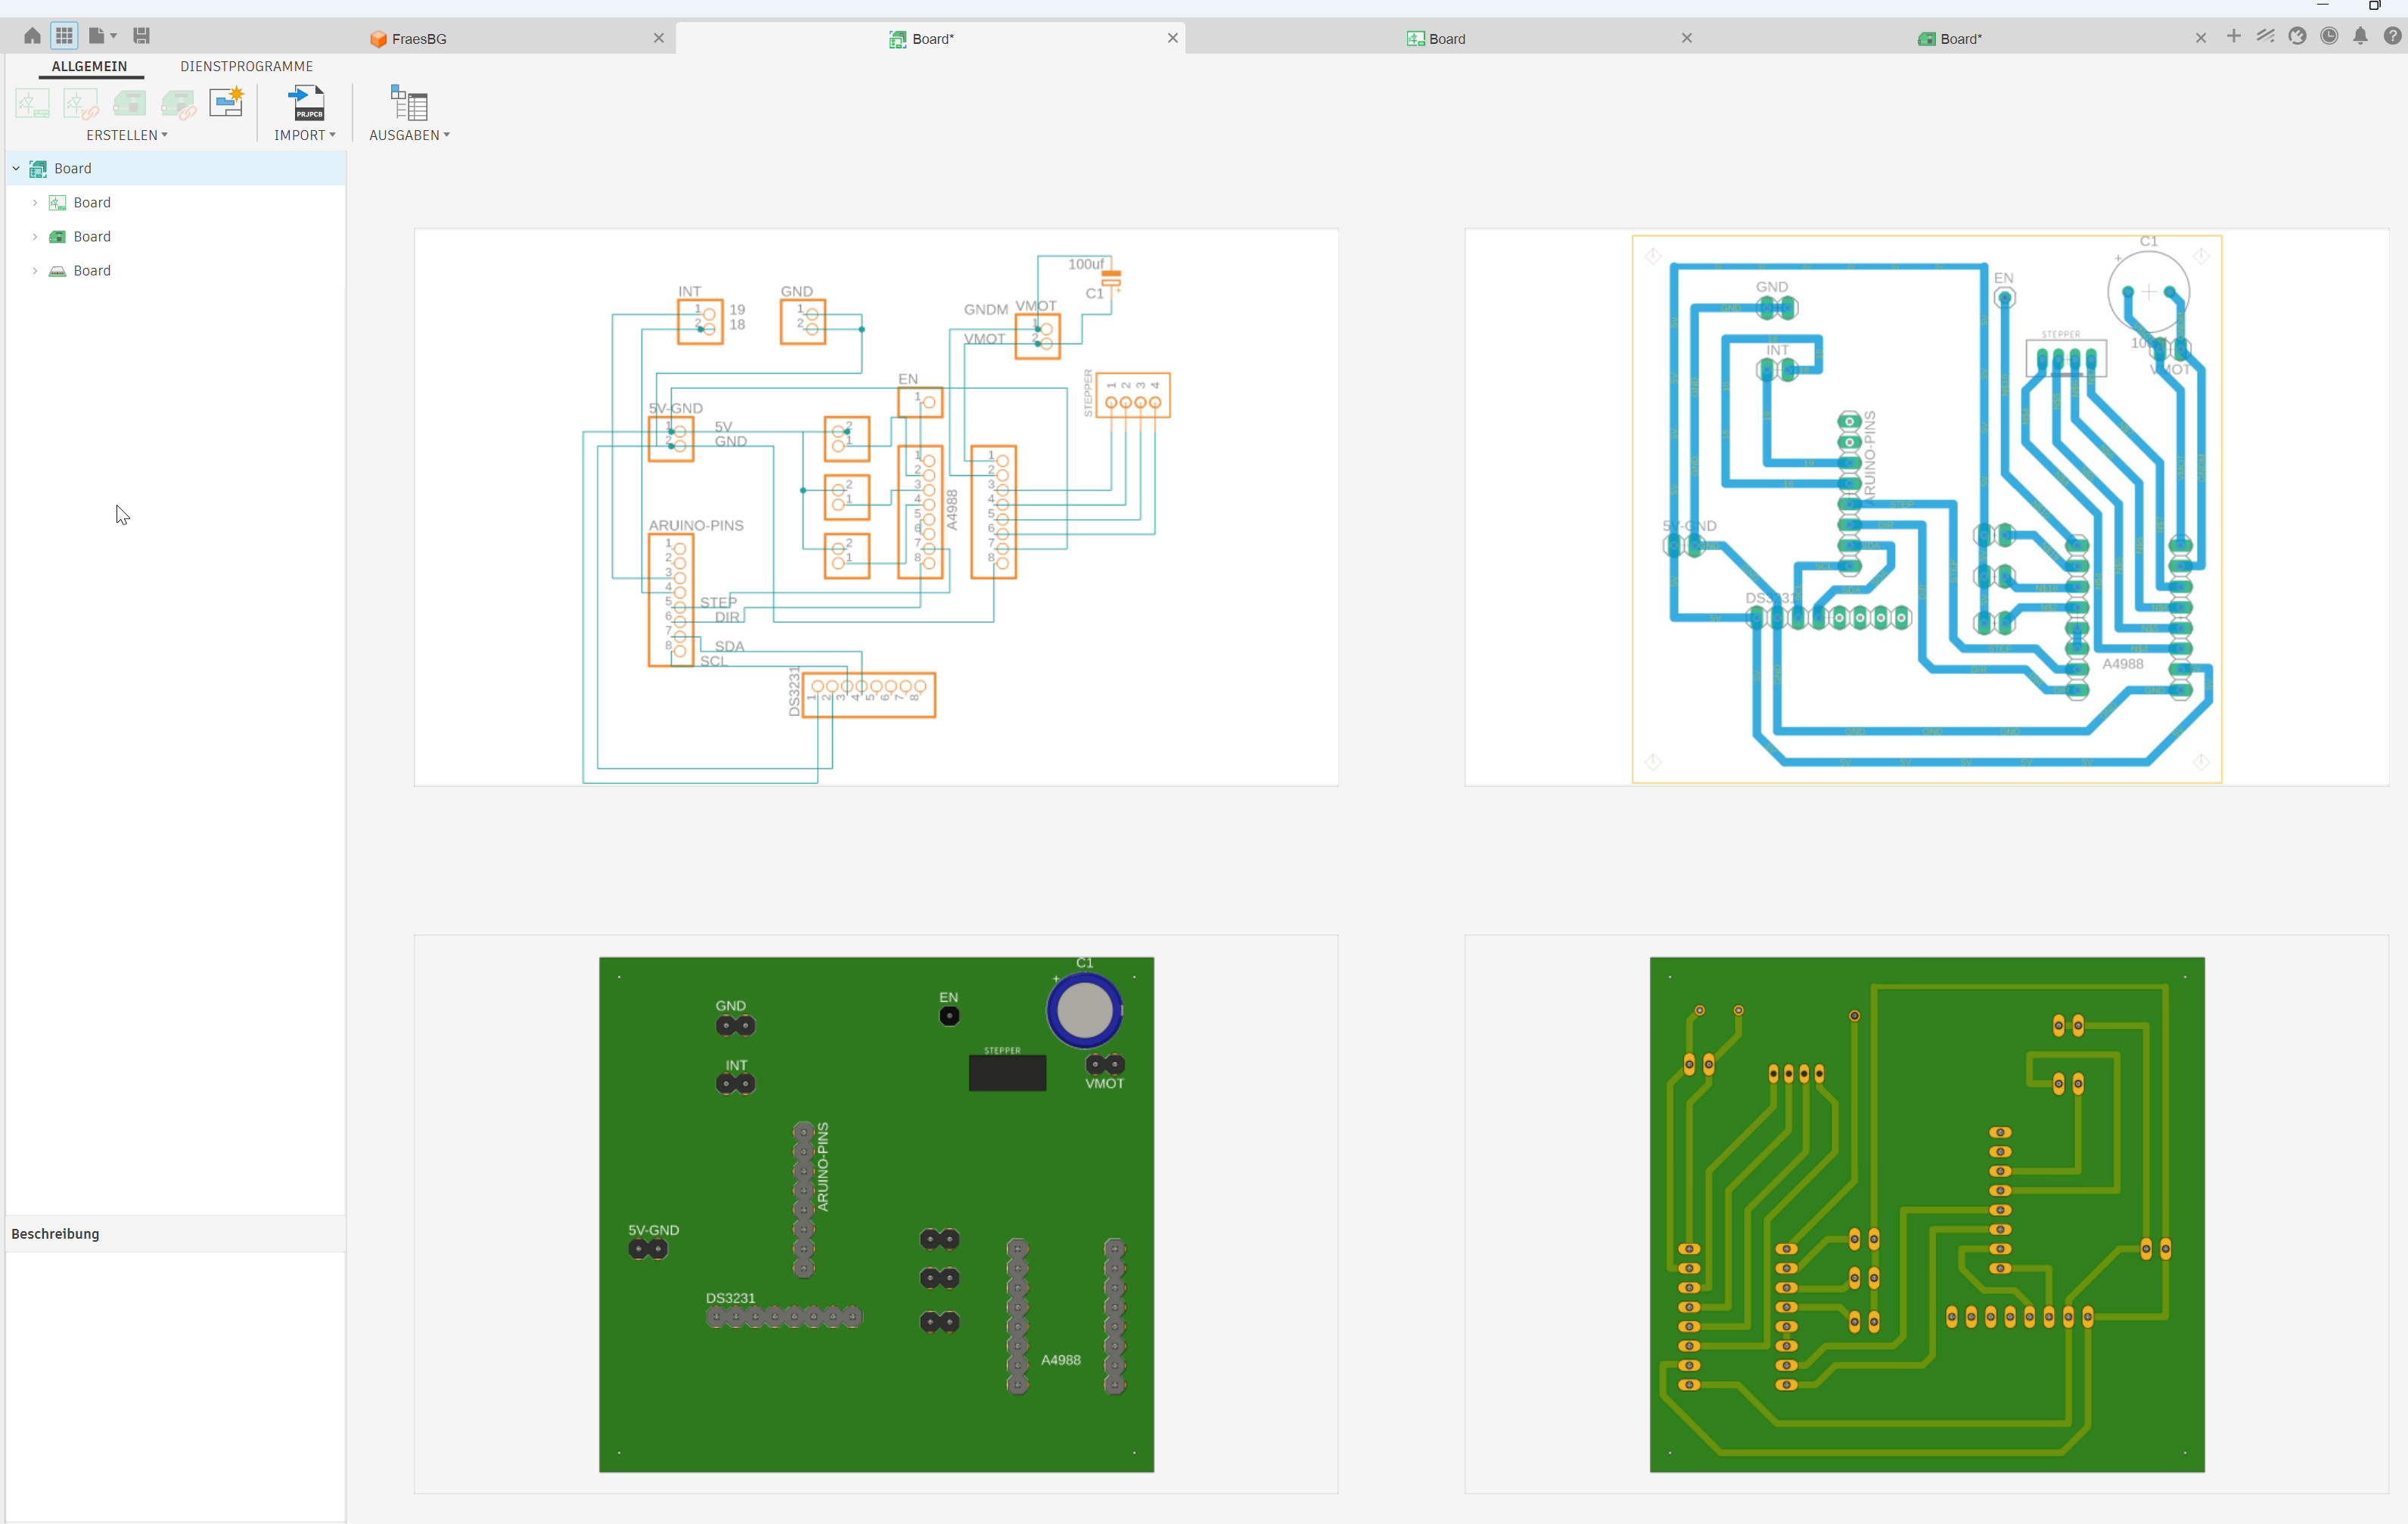Go to the Home view icon
This screenshot has height=1524, width=2408.
tap(32, 36)
